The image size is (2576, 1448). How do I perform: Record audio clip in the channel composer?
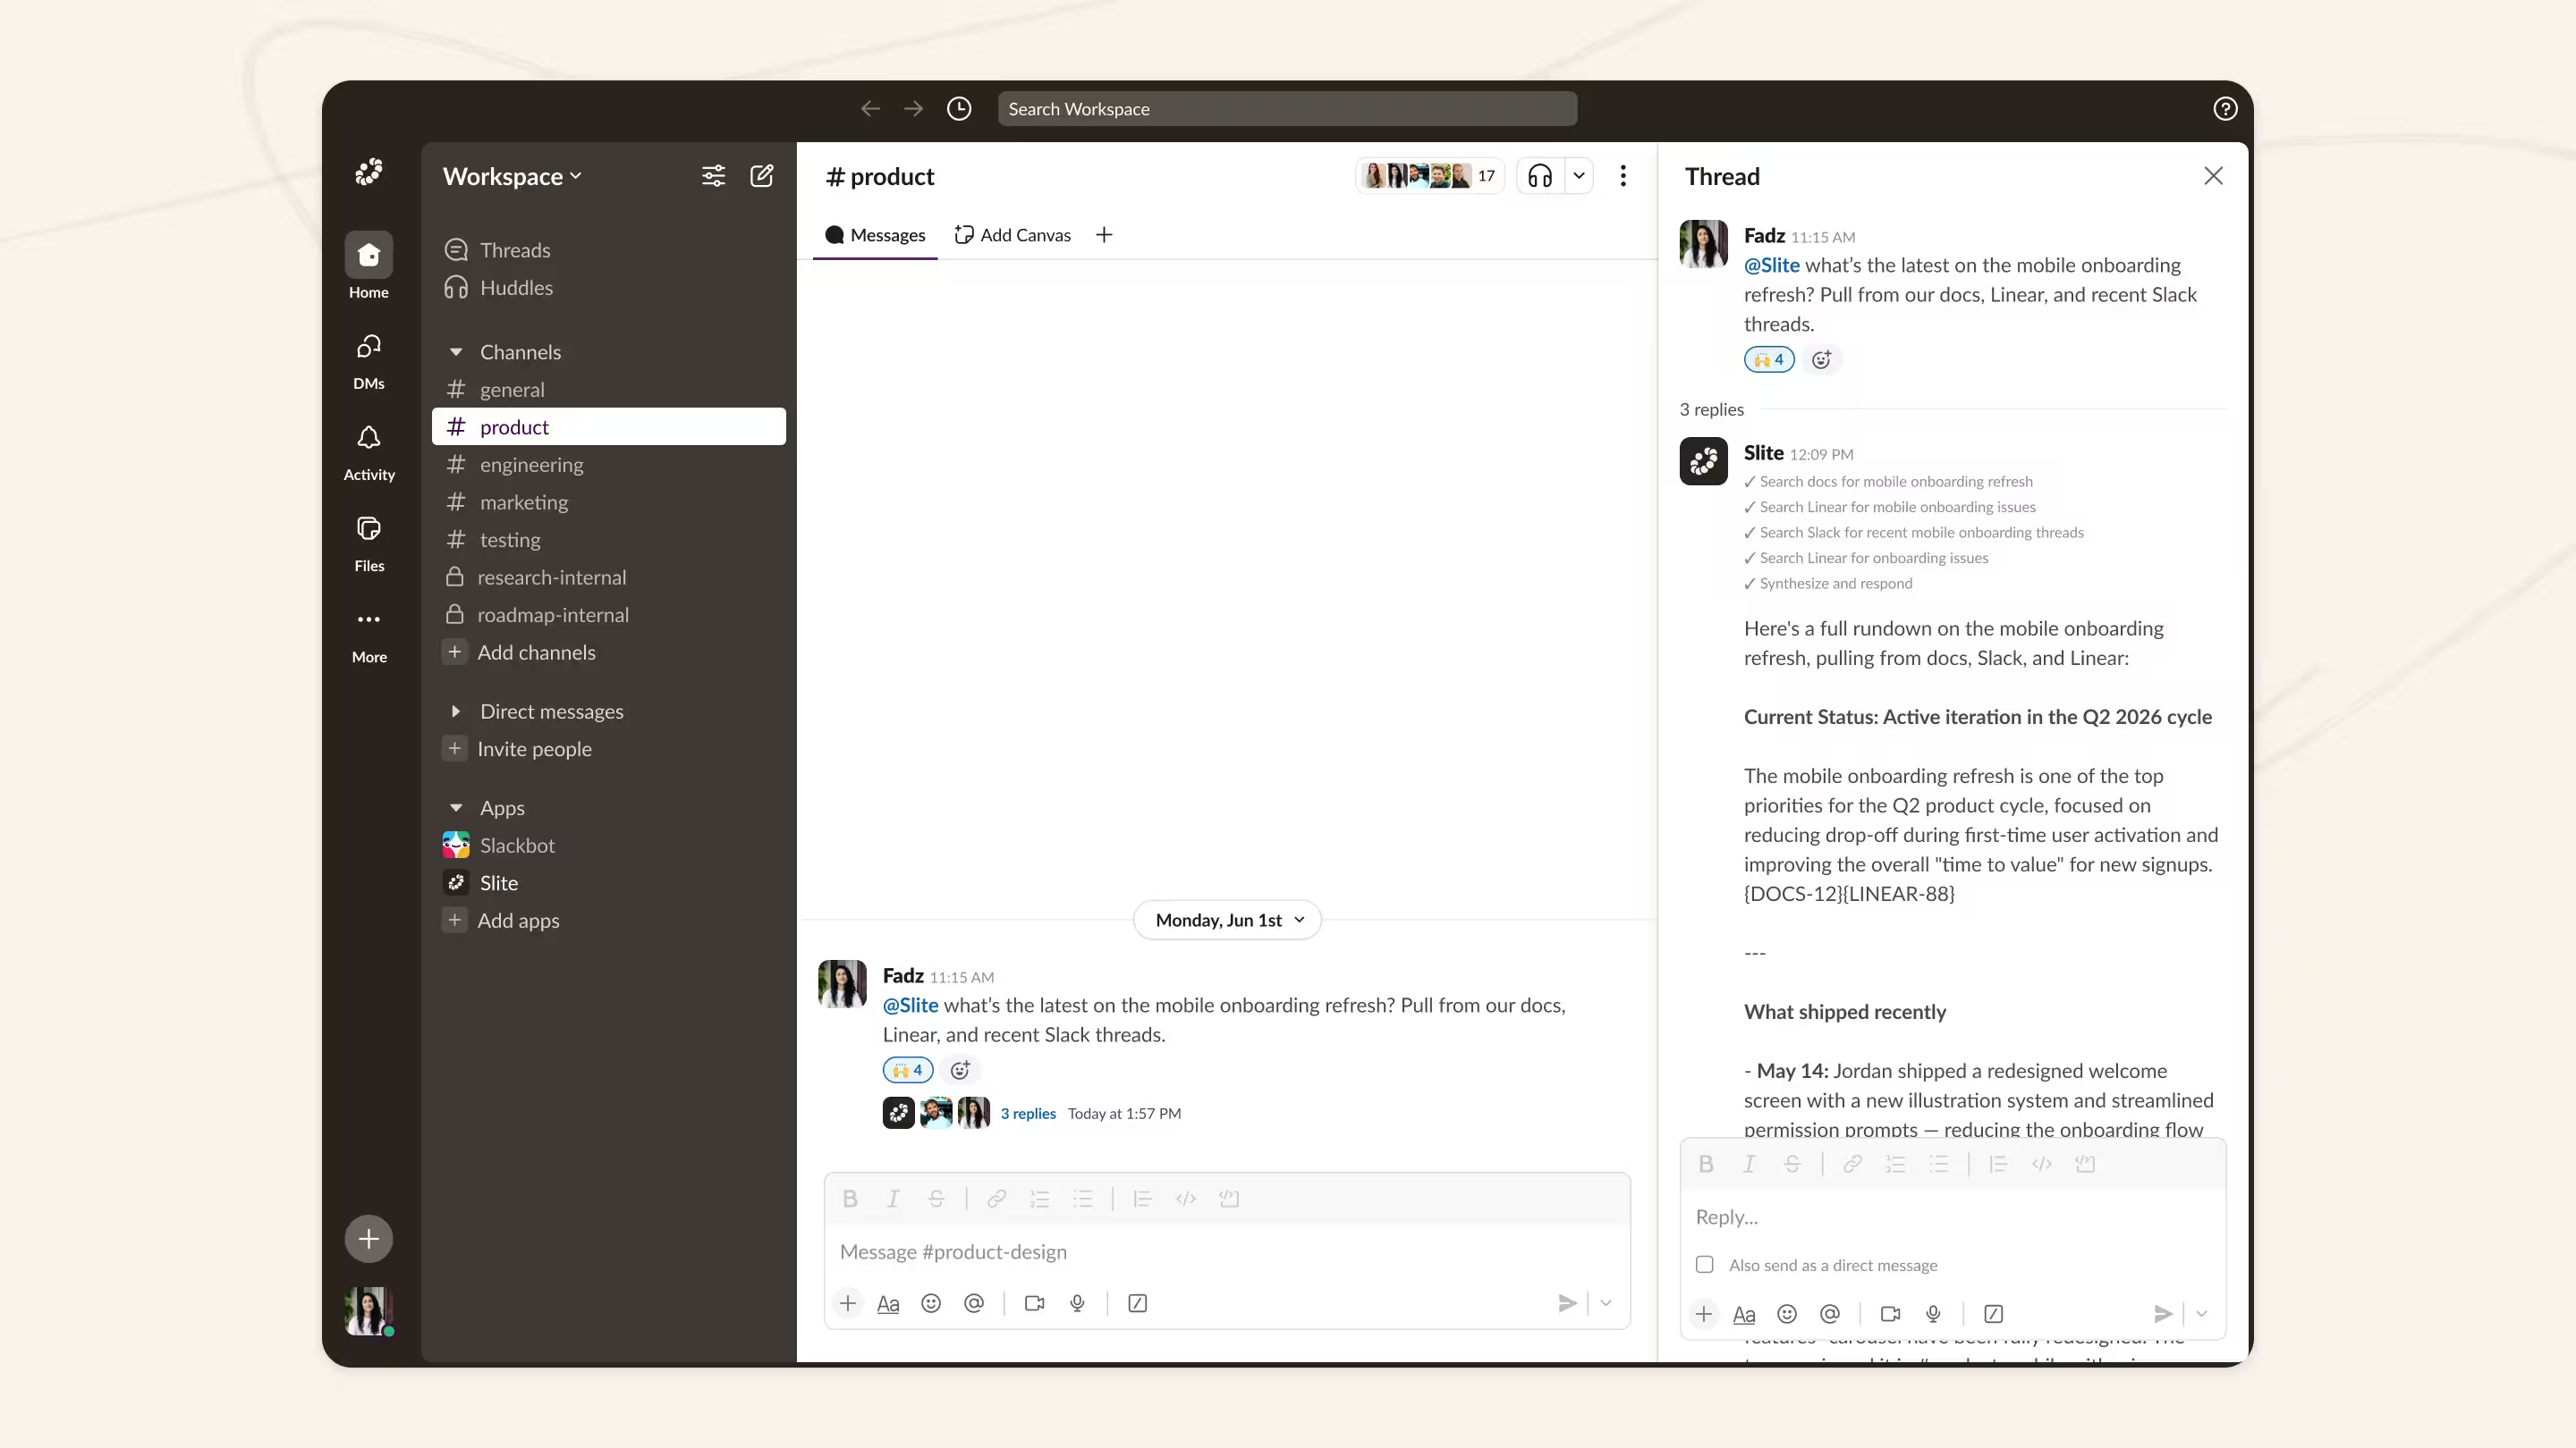tap(1078, 1303)
